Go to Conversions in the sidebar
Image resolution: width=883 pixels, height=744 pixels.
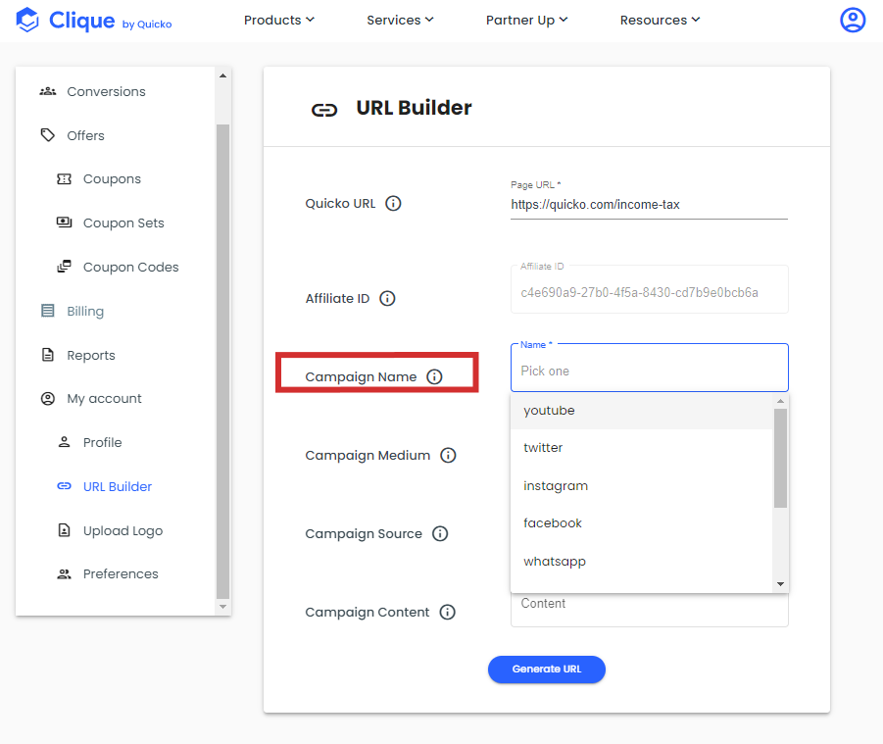pos(106,91)
